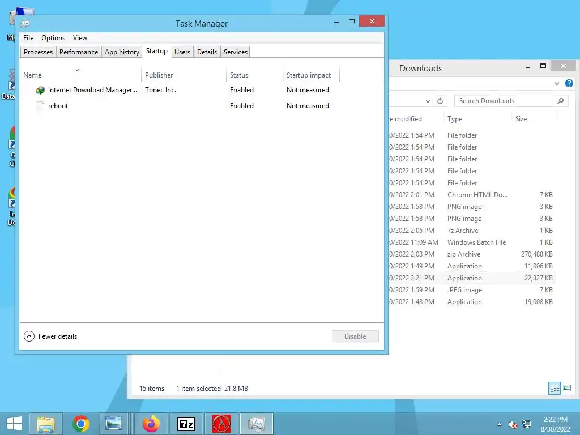
Task: Sort Downloads by the Type column
Action: 477,119
